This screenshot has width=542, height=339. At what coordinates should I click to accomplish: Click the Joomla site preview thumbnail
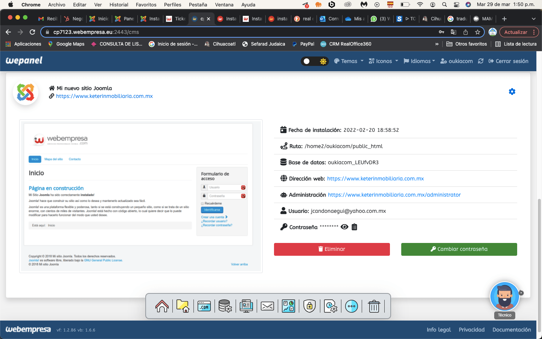pyautogui.click(x=141, y=196)
